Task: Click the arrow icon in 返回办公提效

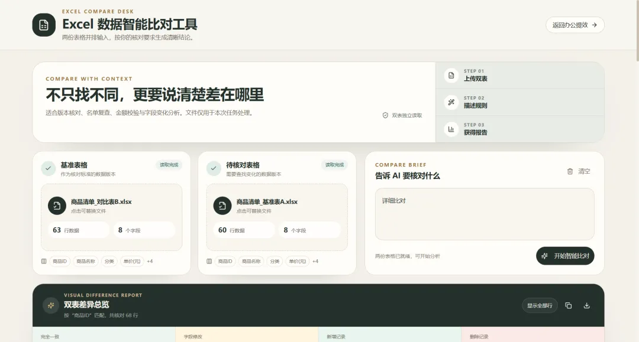Action: [x=595, y=25]
